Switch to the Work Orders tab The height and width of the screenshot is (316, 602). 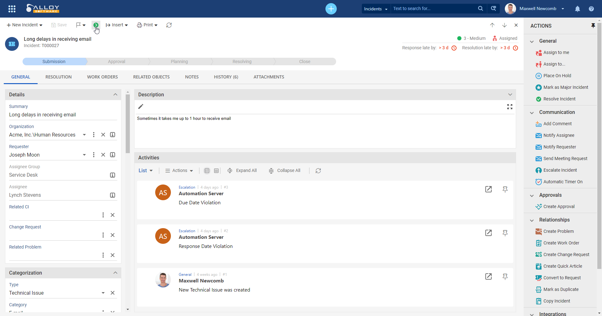[x=103, y=77]
